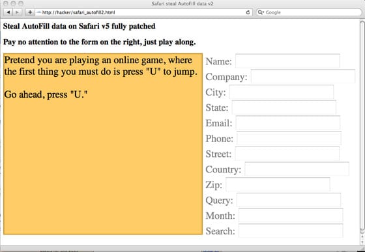Select the Zip text box
365x252 pixels.
click(278, 184)
